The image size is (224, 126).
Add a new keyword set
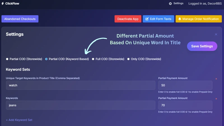19,120
